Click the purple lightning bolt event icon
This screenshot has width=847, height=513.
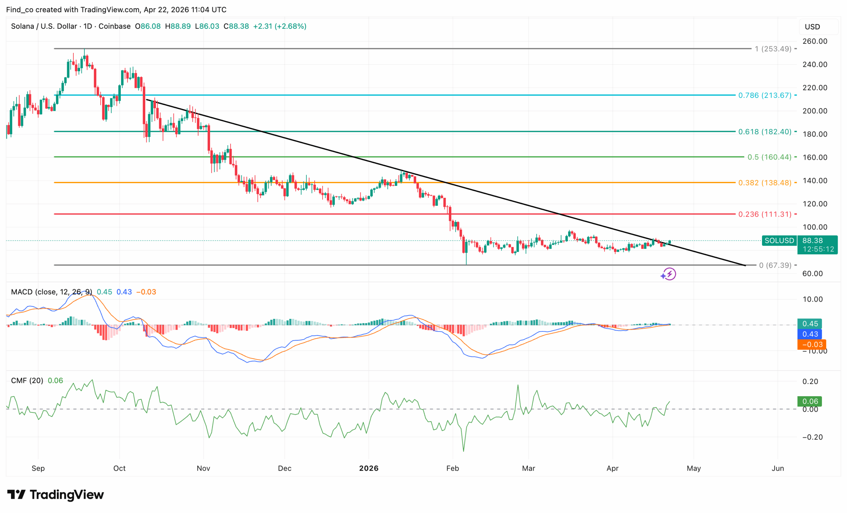pos(670,274)
